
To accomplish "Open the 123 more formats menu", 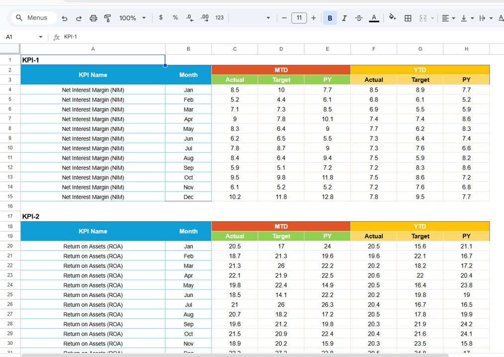I will 219,18.
